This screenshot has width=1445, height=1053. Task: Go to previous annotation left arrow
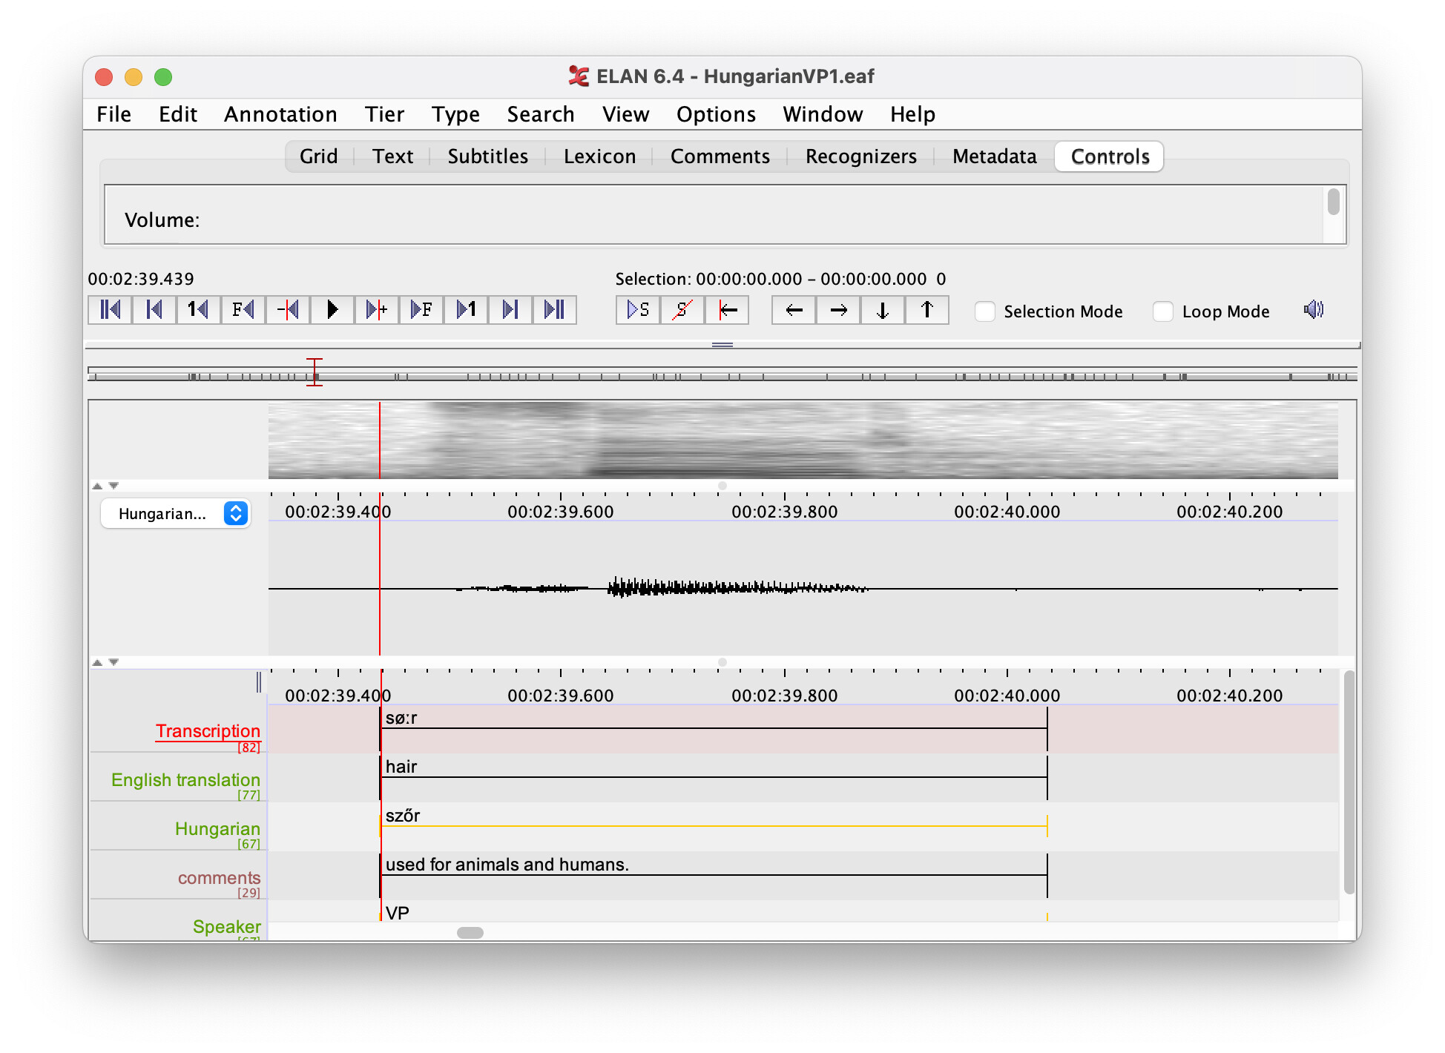point(794,309)
